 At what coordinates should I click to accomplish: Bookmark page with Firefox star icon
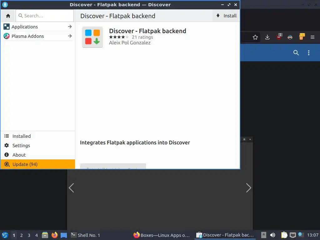[x=255, y=37]
